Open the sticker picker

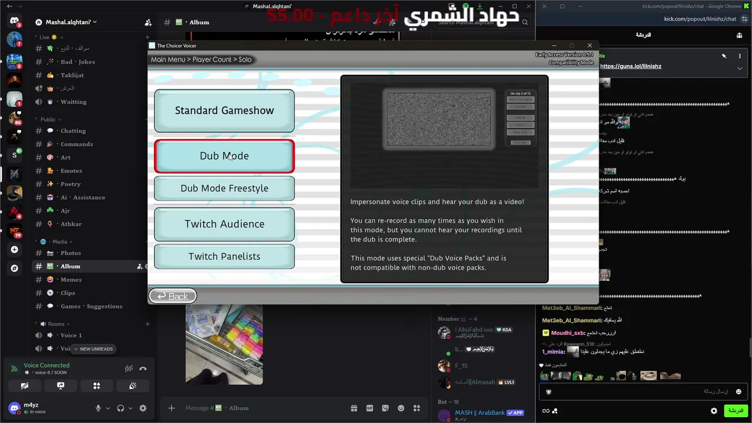tap(385, 408)
